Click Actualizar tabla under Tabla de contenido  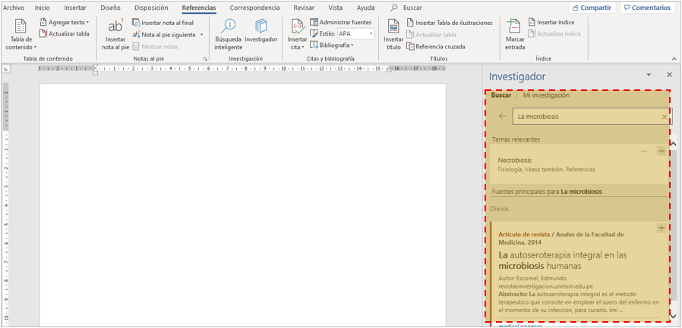coord(64,33)
